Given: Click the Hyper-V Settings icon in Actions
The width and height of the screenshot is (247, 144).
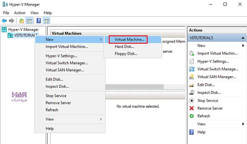Looking at the screenshot, I should point(192,61).
